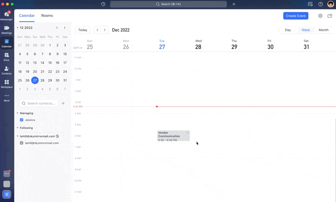The height and width of the screenshot is (202, 336).
Task: Switch to Day view
Action: [x=288, y=30]
